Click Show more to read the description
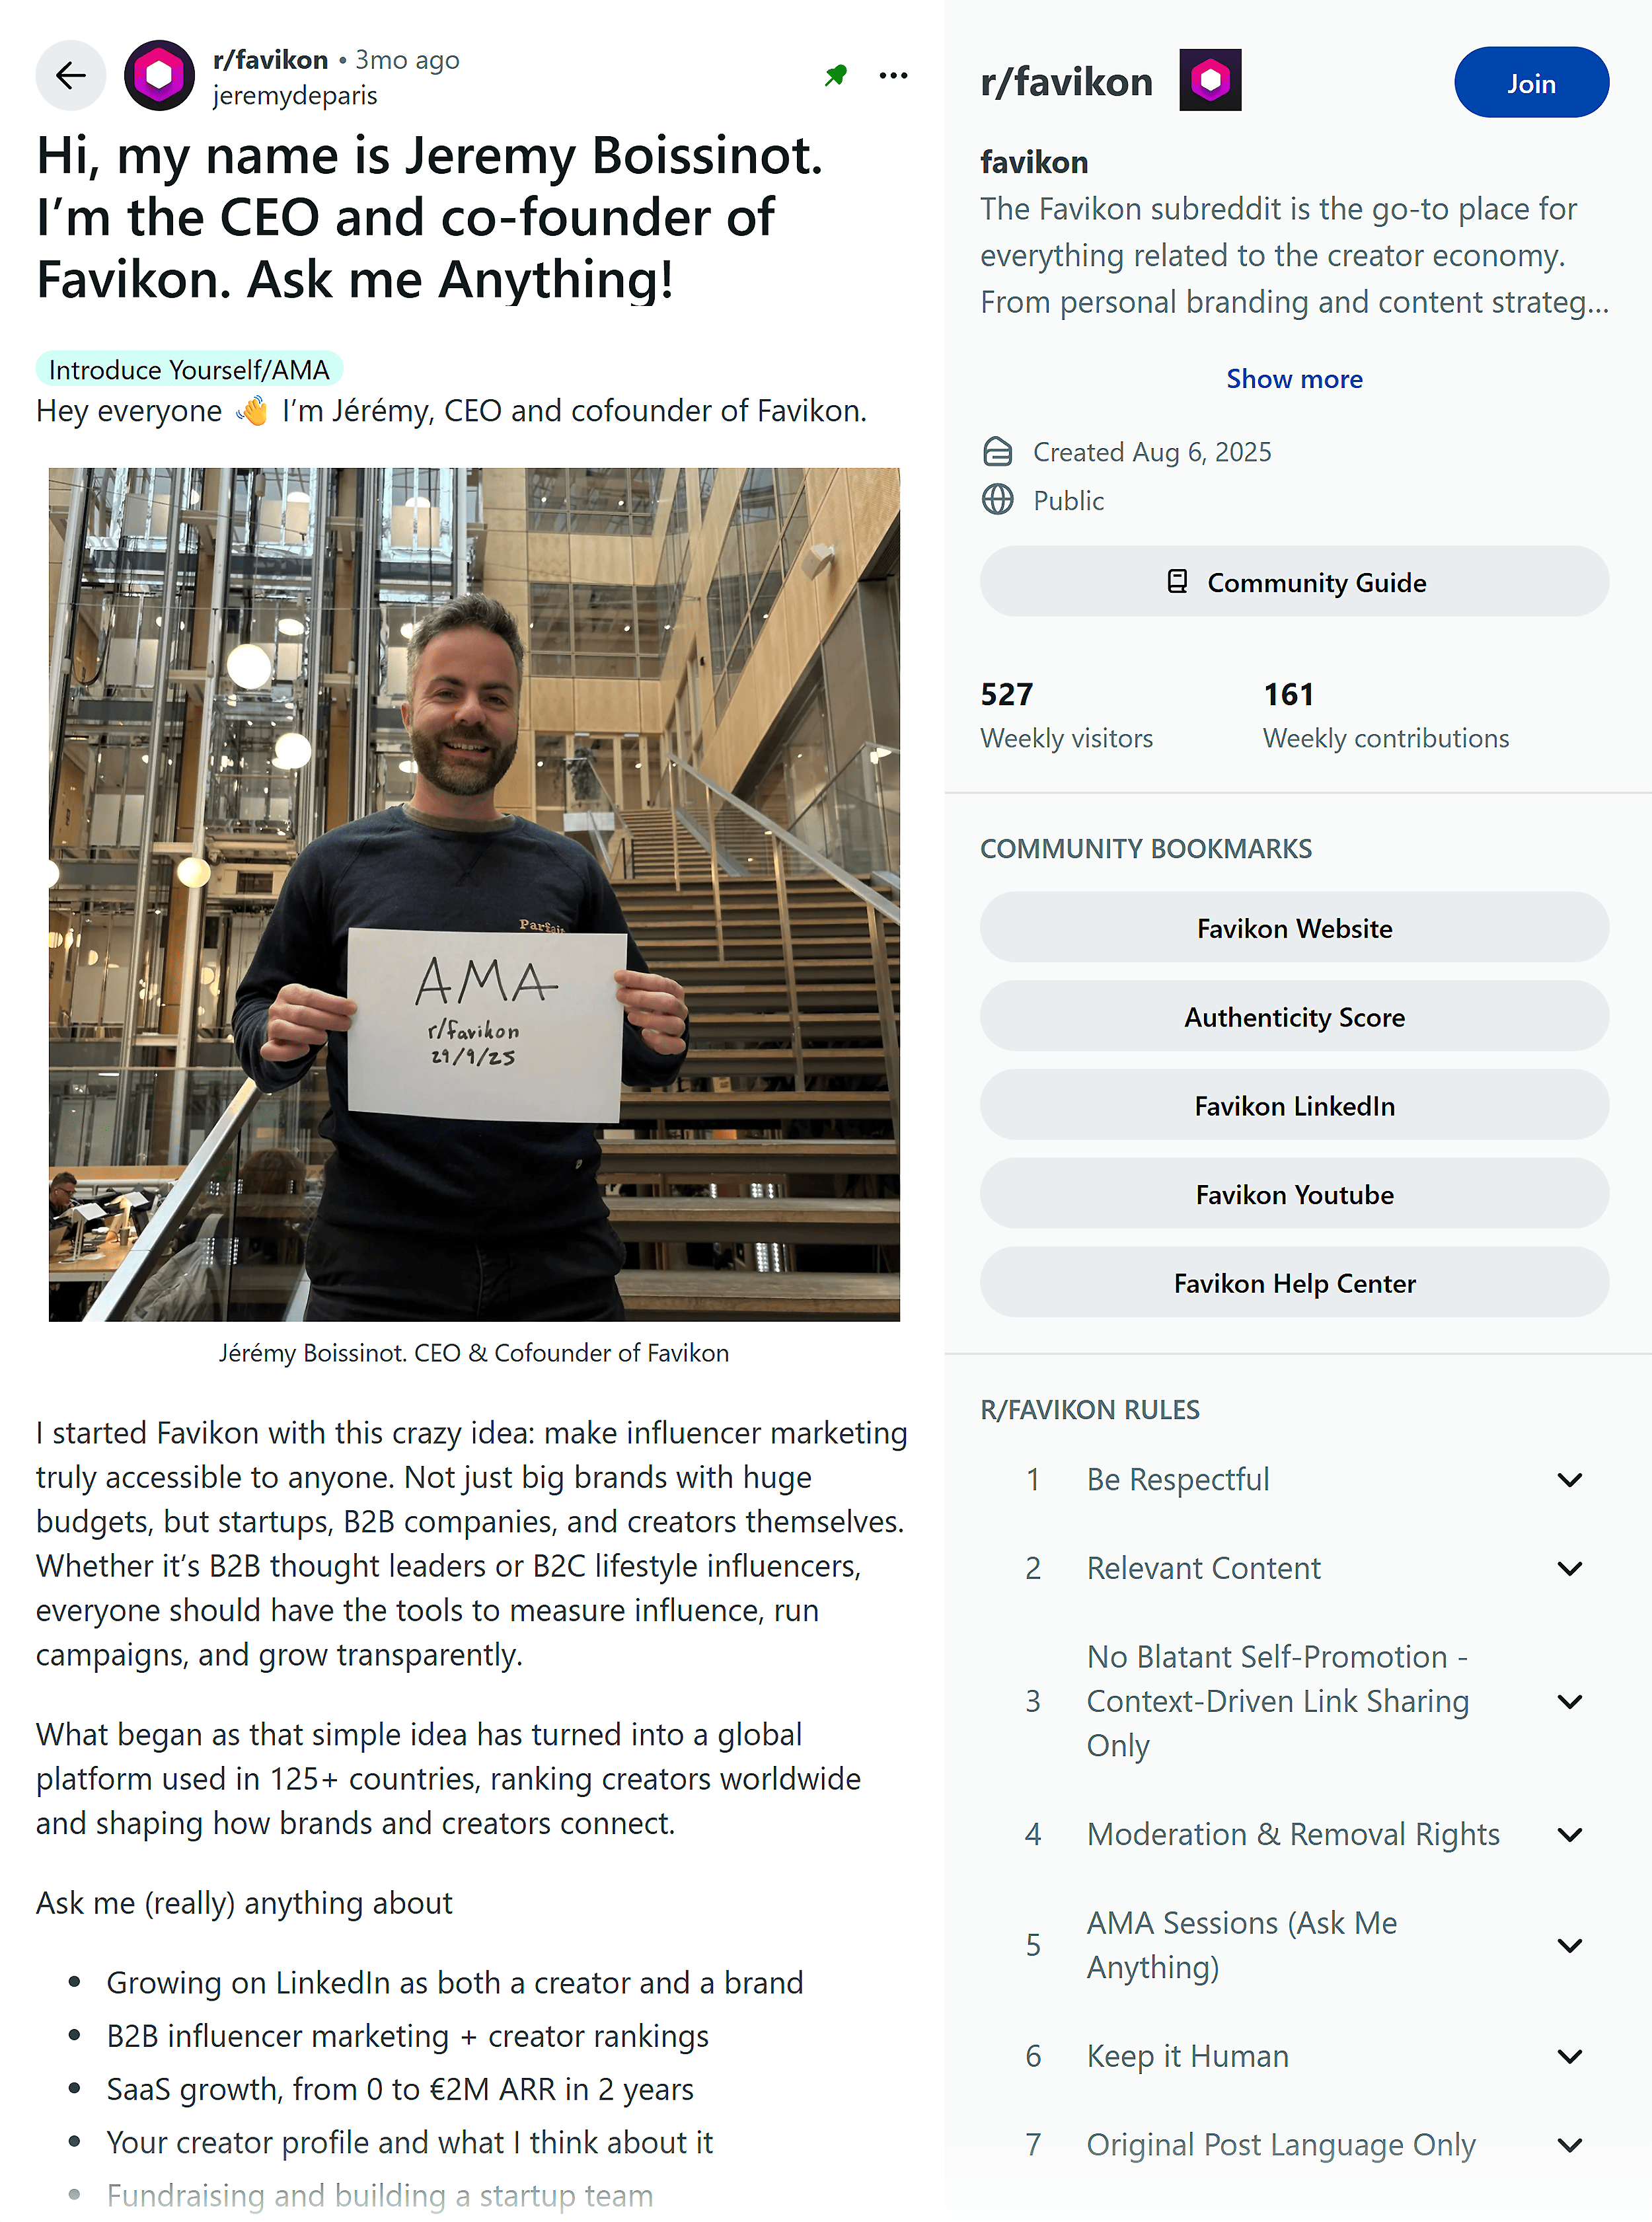The width and height of the screenshot is (1652, 2222). 1294,378
